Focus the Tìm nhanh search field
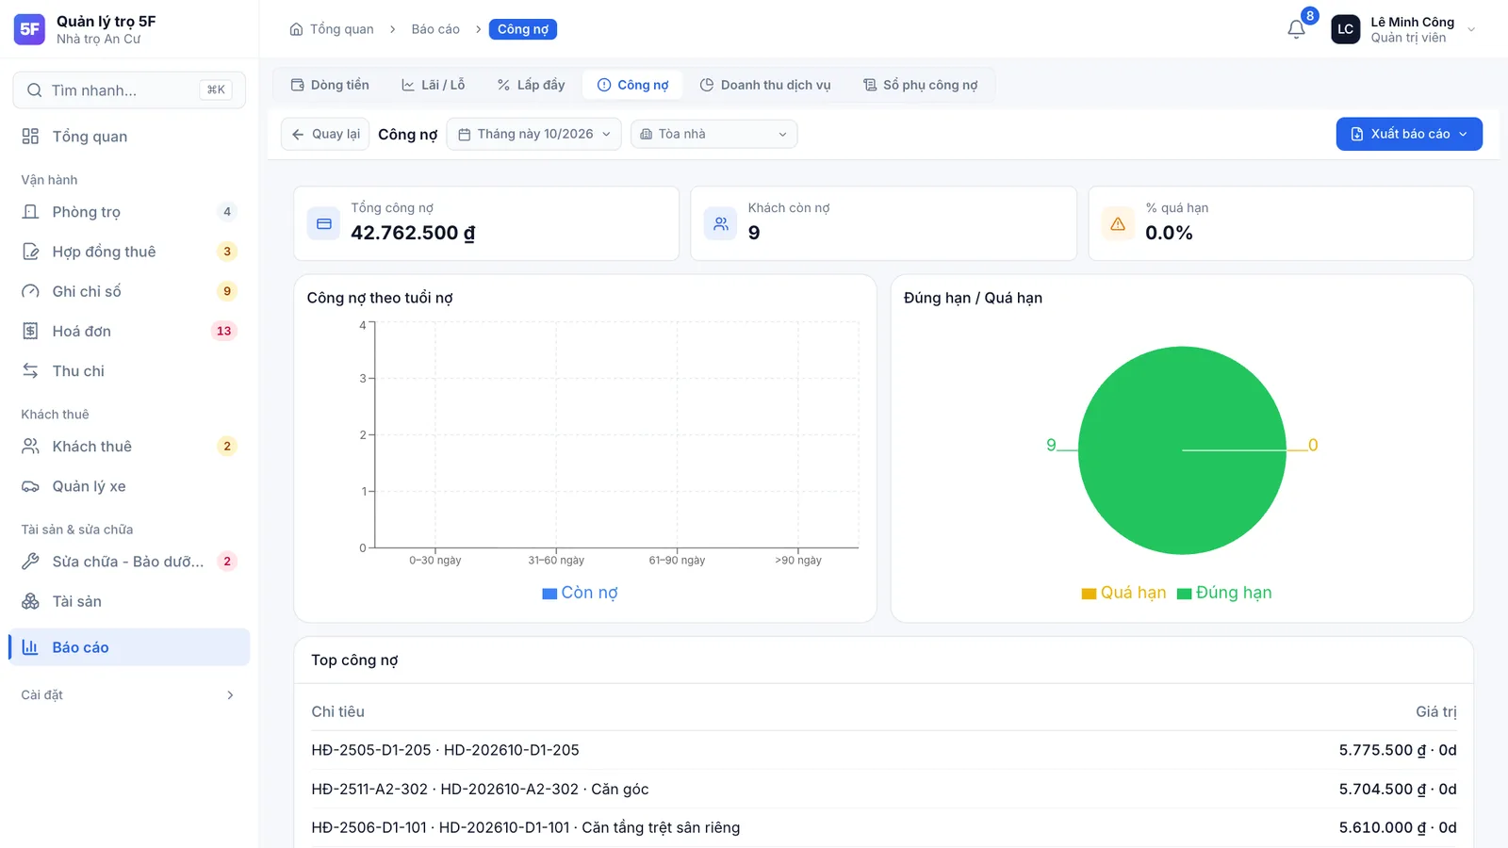The width and height of the screenshot is (1508, 848). (x=129, y=90)
